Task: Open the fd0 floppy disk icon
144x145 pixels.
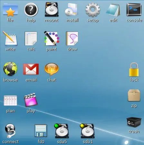Action: (x=41, y=131)
